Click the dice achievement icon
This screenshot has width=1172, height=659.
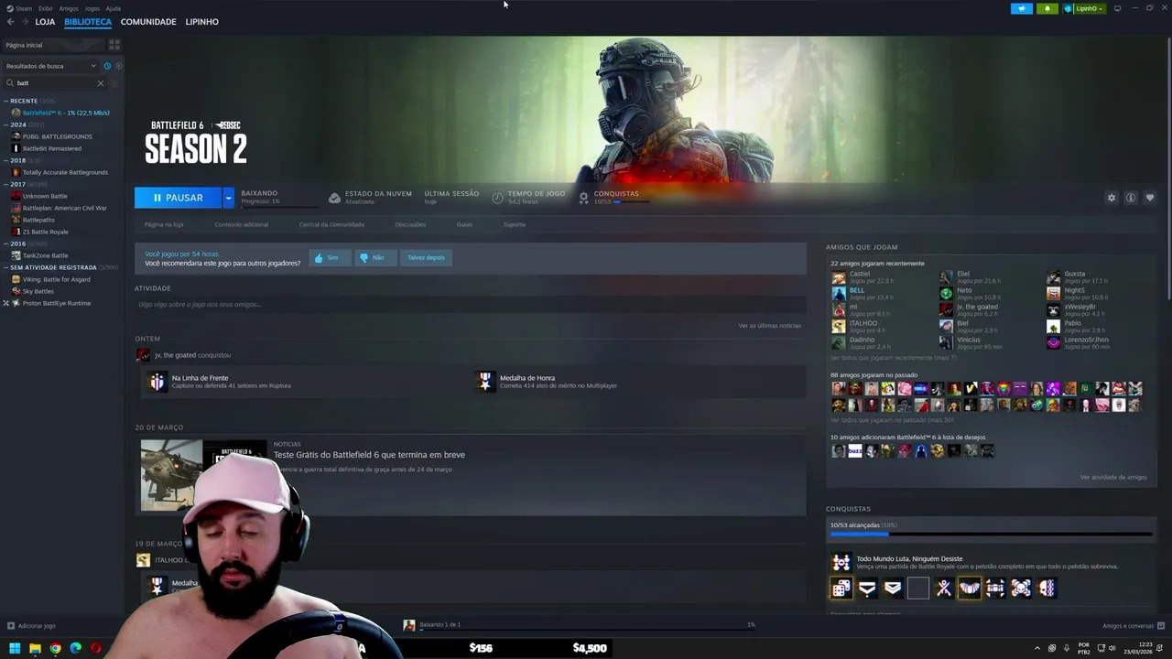click(x=841, y=589)
